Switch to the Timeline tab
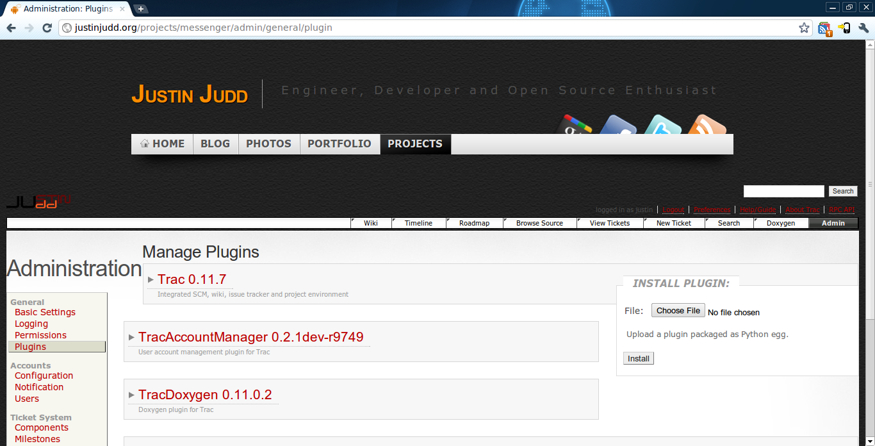Image resolution: width=875 pixels, height=446 pixels. [418, 222]
